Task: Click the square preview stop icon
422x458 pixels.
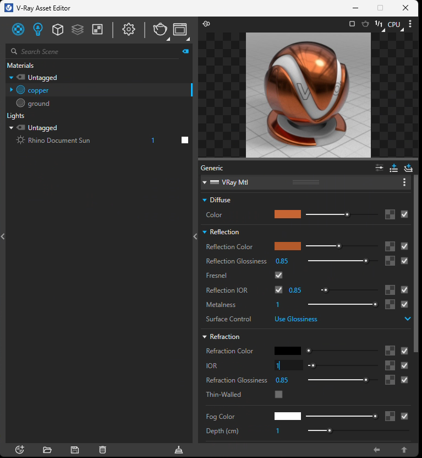Action: click(352, 24)
